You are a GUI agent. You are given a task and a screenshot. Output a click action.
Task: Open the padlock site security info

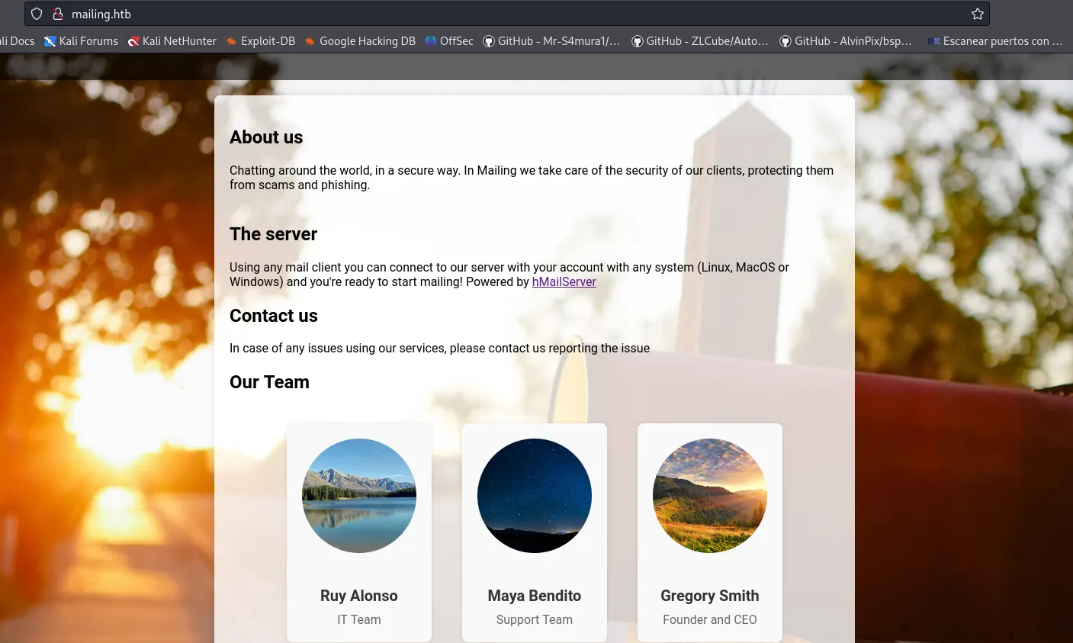(57, 14)
